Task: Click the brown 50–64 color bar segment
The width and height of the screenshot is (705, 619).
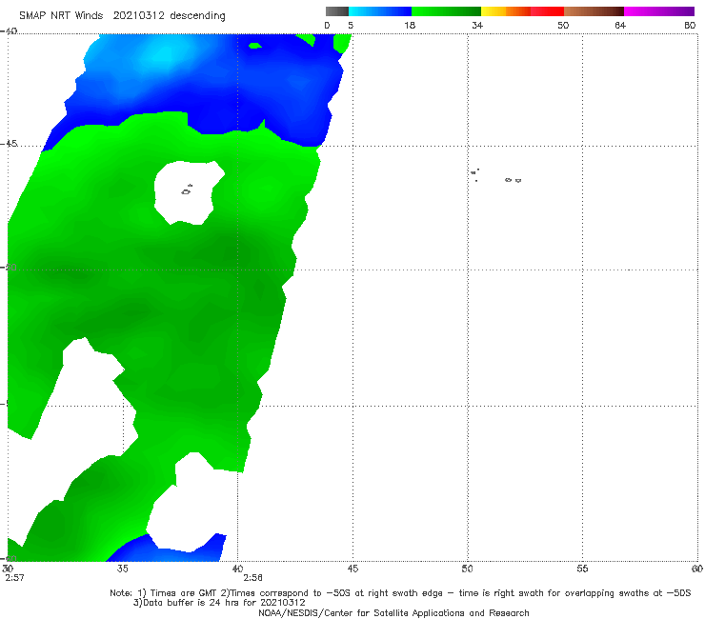Action: coord(594,11)
